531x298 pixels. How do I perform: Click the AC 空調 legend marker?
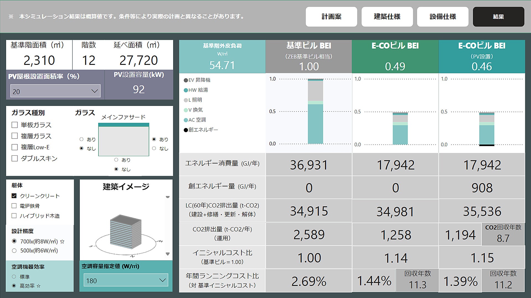coord(186,120)
